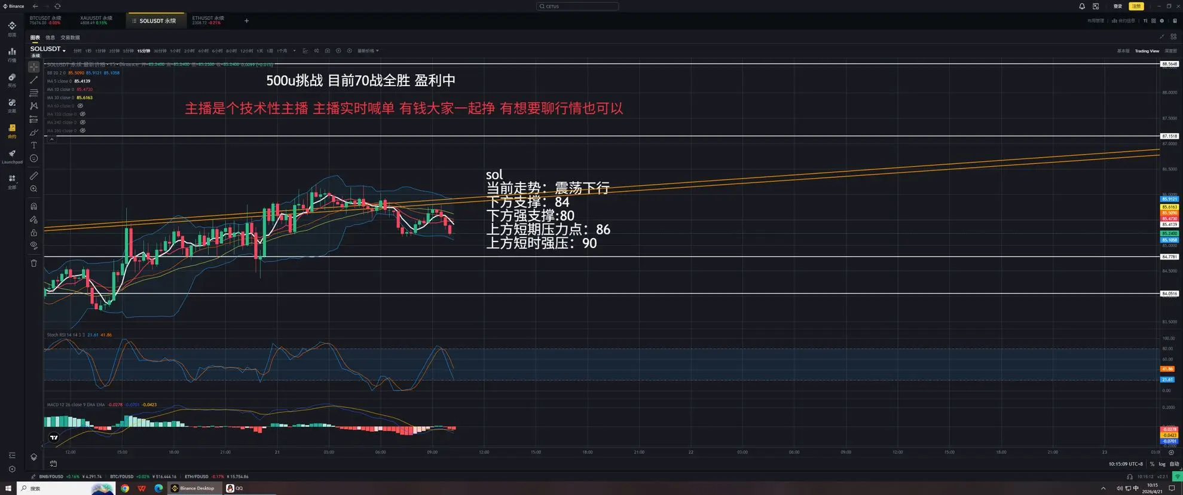This screenshot has width=1183, height=495.
Task: Set the interval to 1小时 (1 hour)
Action: click(x=175, y=51)
